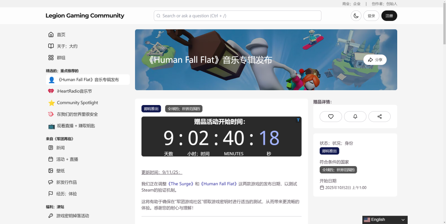Click the 即将推出 badge under the status heading
The height and width of the screenshot is (224, 446).
pyautogui.click(x=329, y=151)
